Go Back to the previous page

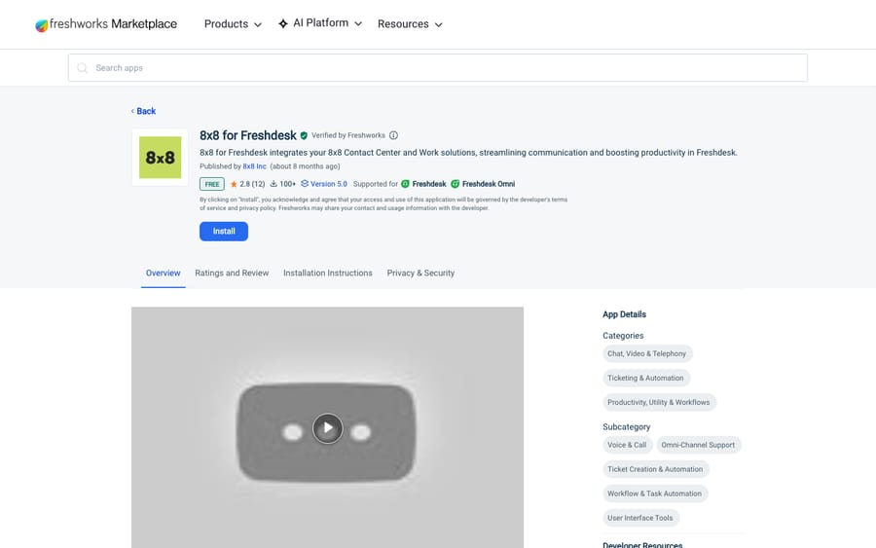pyautogui.click(x=144, y=111)
